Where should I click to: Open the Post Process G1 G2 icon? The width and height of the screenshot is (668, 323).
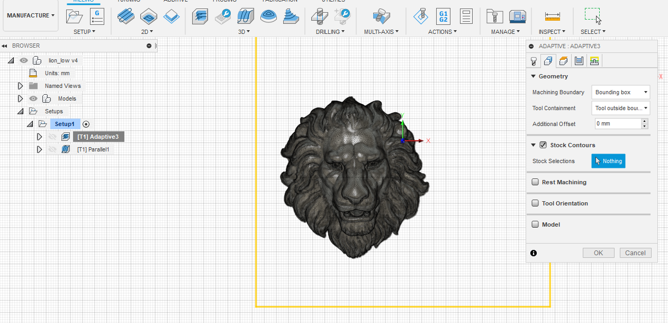(443, 17)
